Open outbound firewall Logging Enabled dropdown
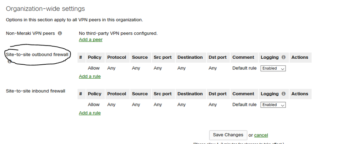 tap(273, 68)
